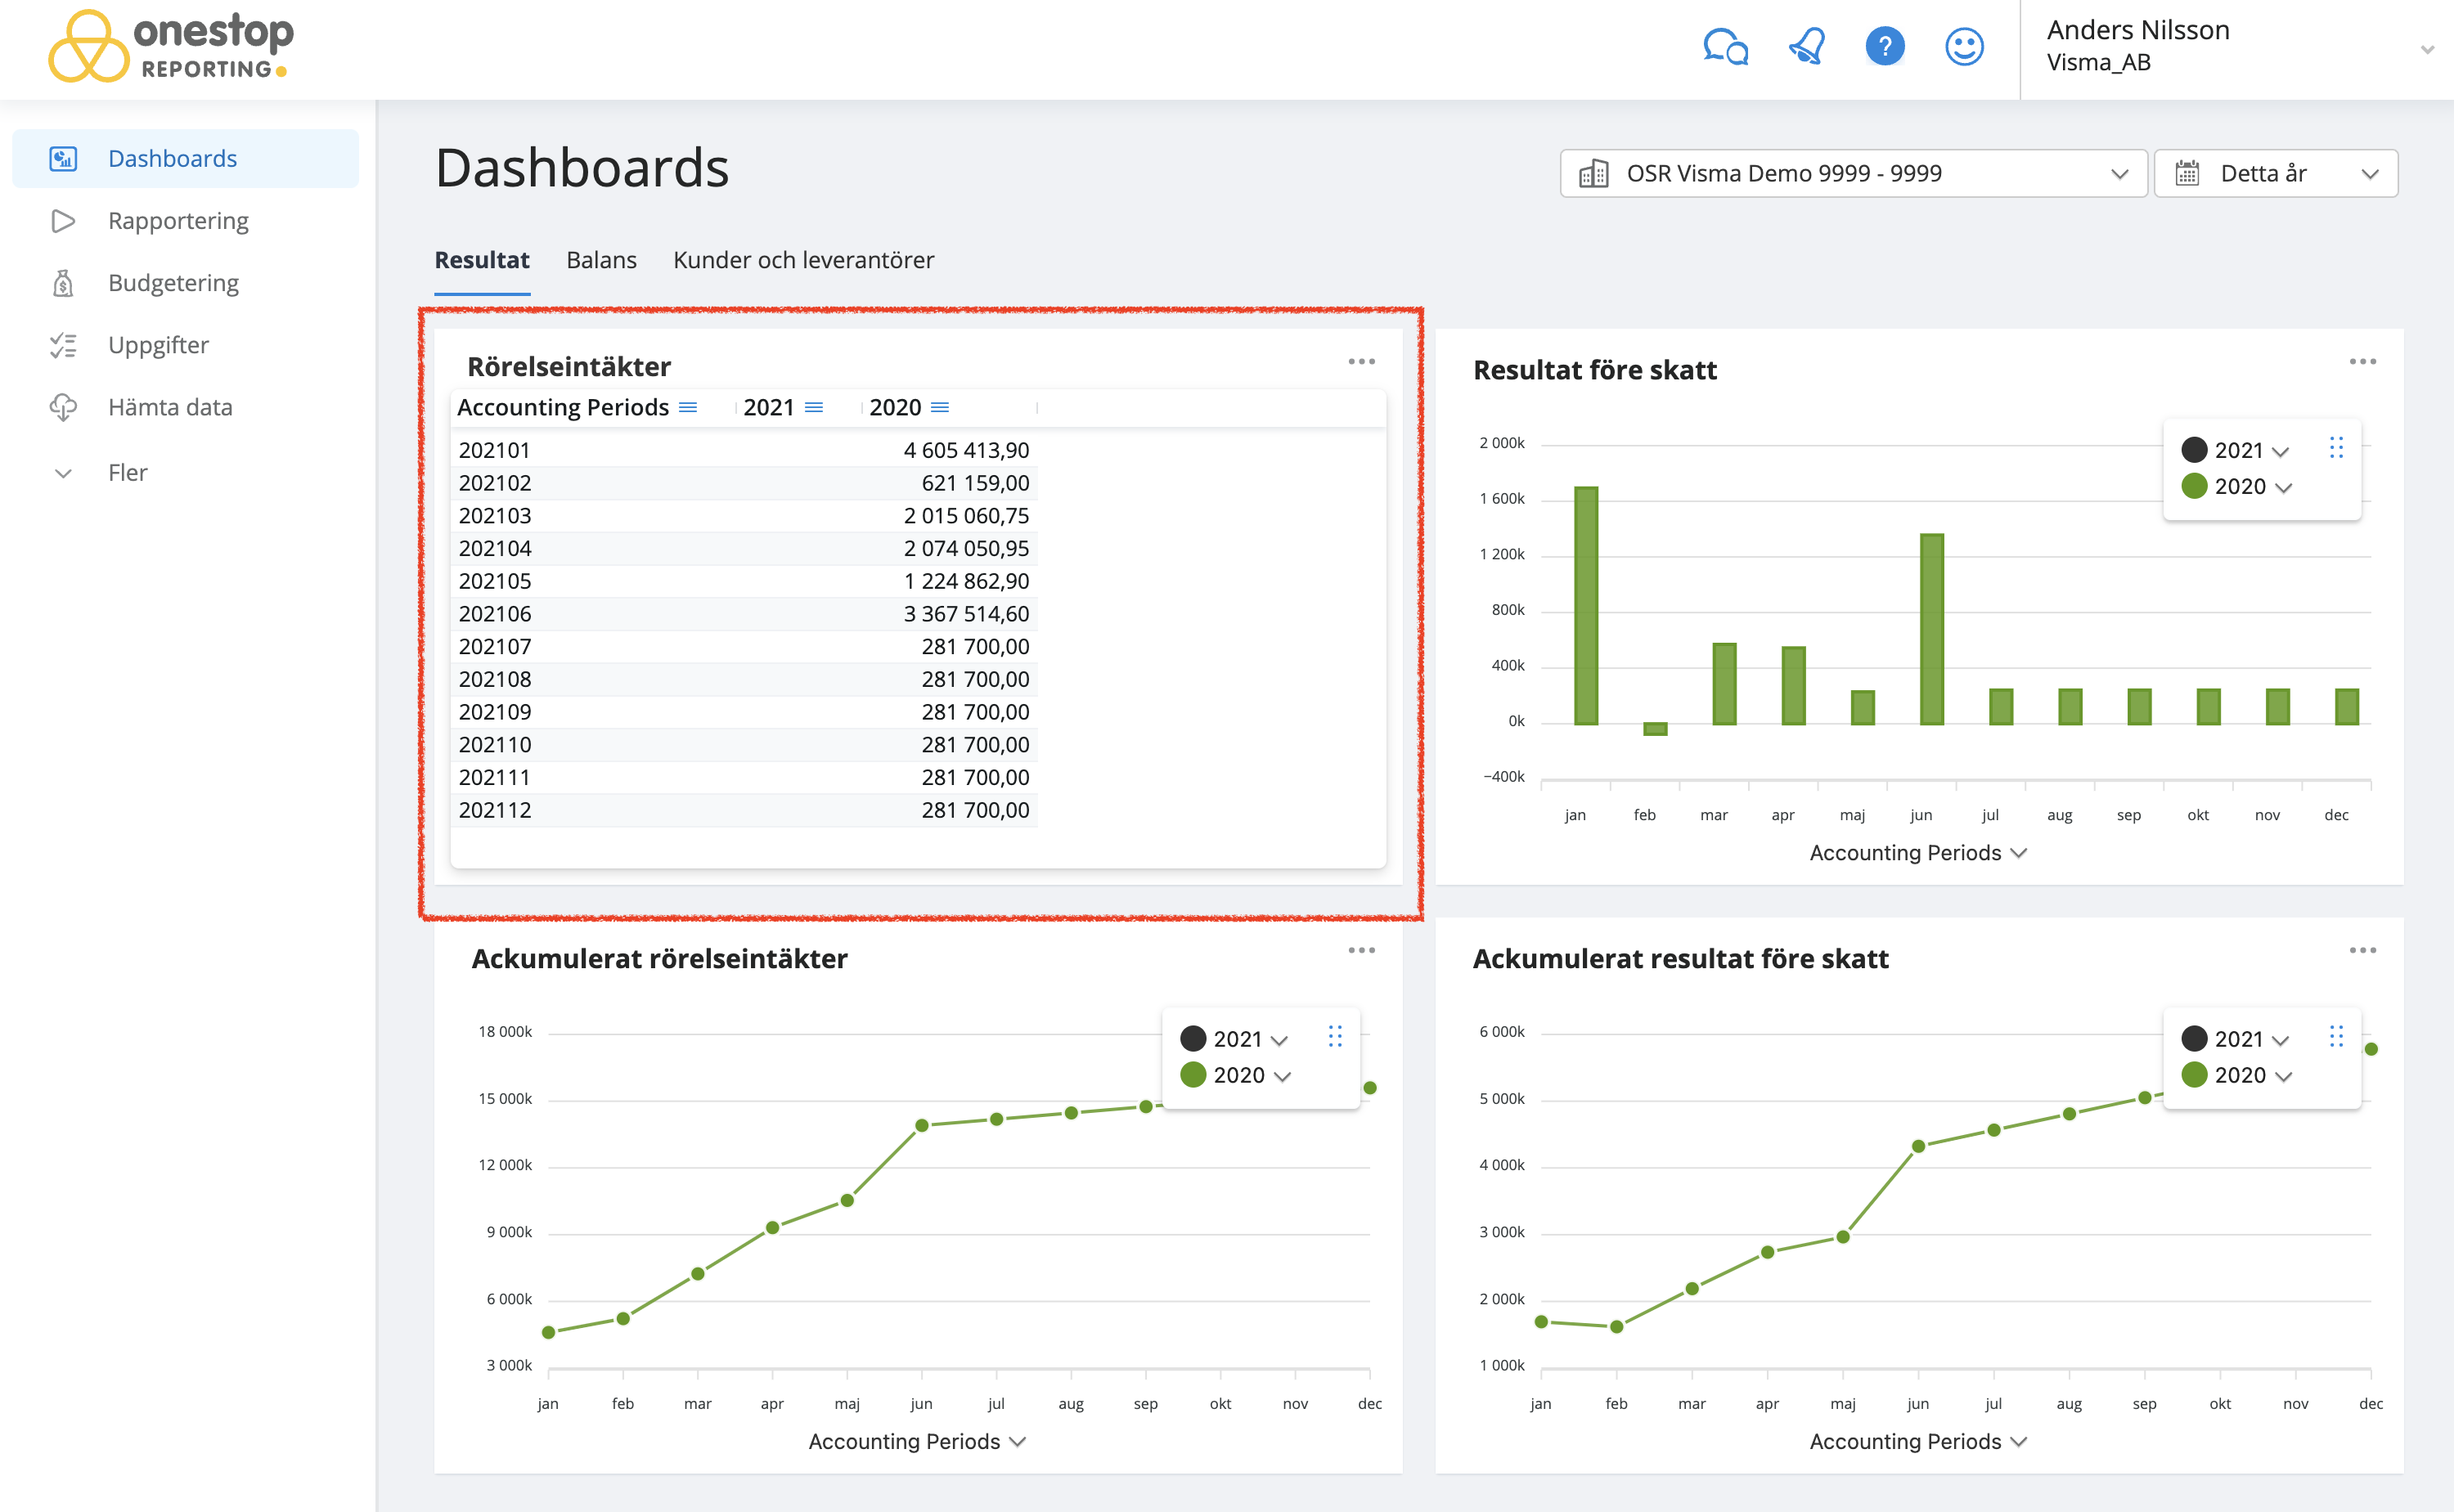Screen dimensions: 2454x1512
Task: Toggle the 2021 series in Resultat före skatt legend
Action: (x=2237, y=450)
